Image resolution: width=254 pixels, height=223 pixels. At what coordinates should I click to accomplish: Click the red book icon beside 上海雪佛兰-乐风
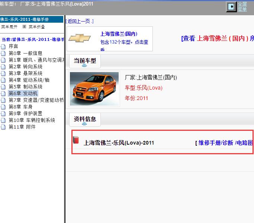tap(75, 140)
